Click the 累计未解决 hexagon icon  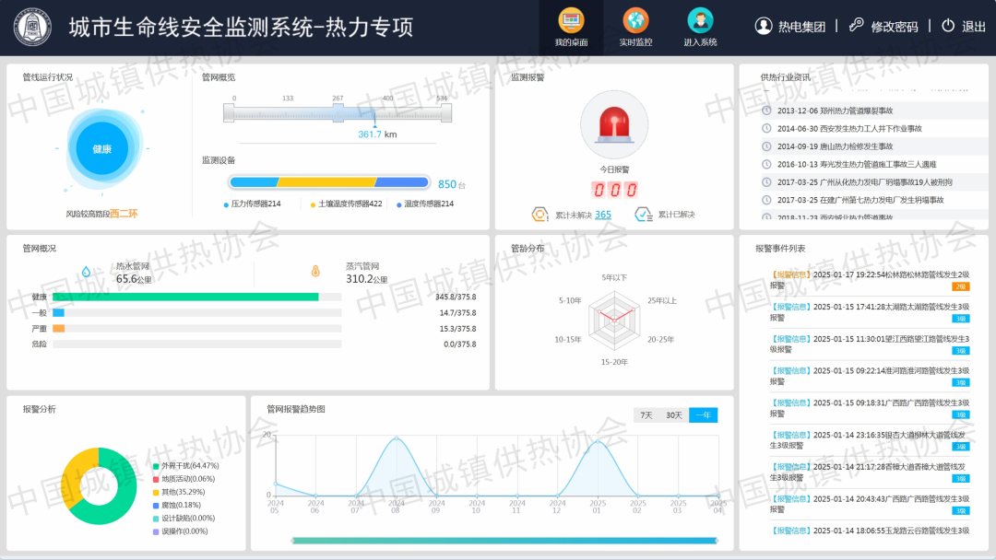pos(540,215)
